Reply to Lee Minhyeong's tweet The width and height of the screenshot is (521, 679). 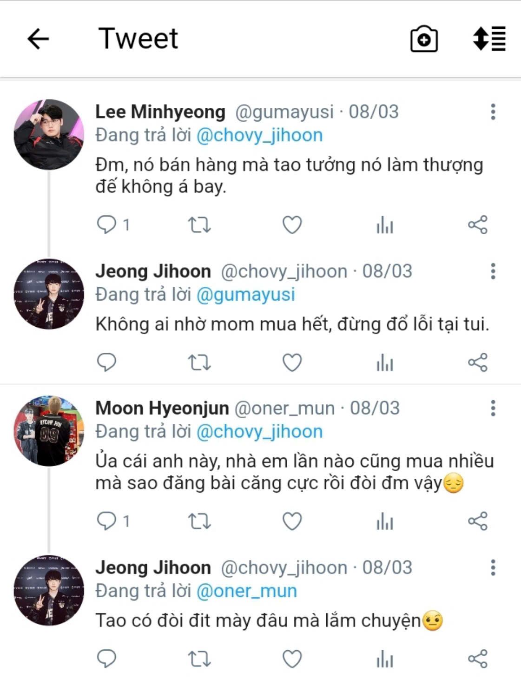click(x=106, y=225)
